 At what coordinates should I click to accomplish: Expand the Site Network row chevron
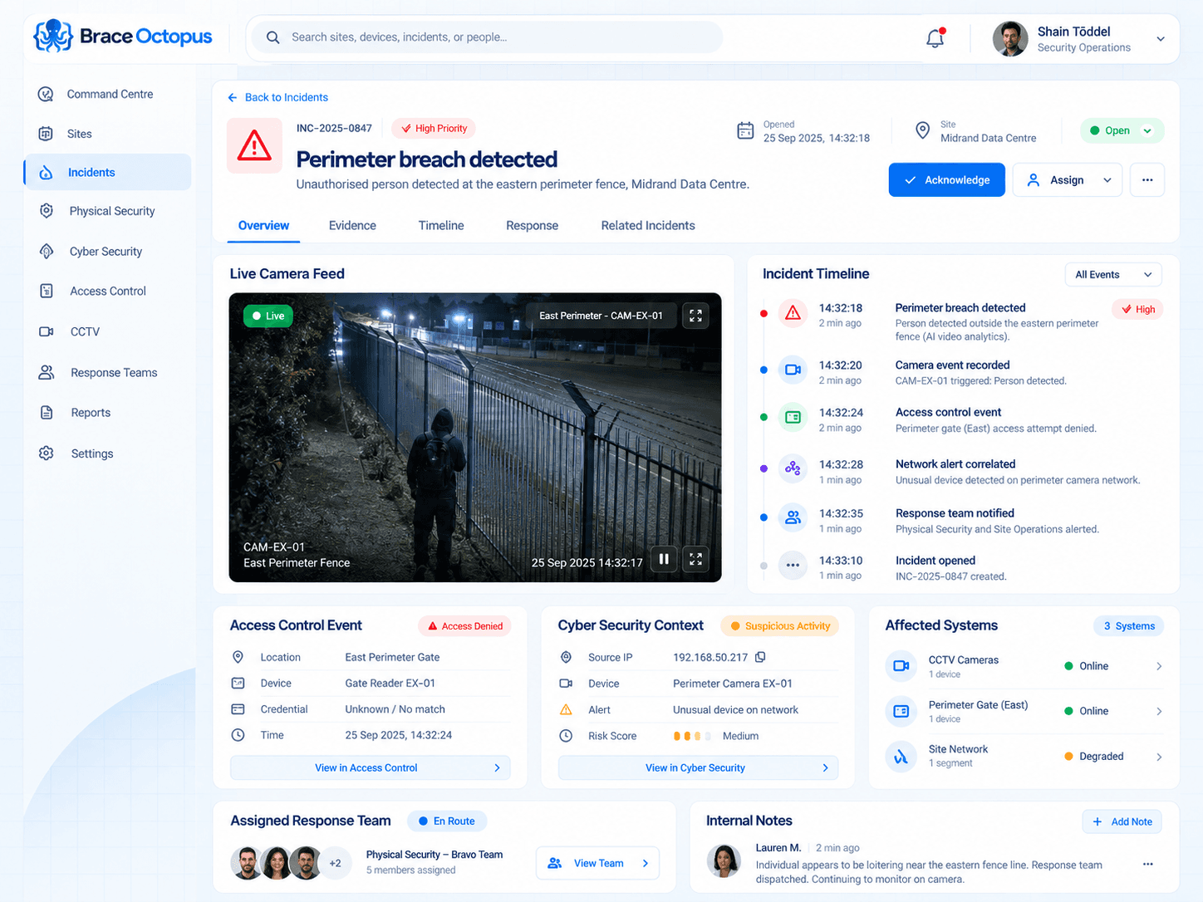tap(1159, 757)
